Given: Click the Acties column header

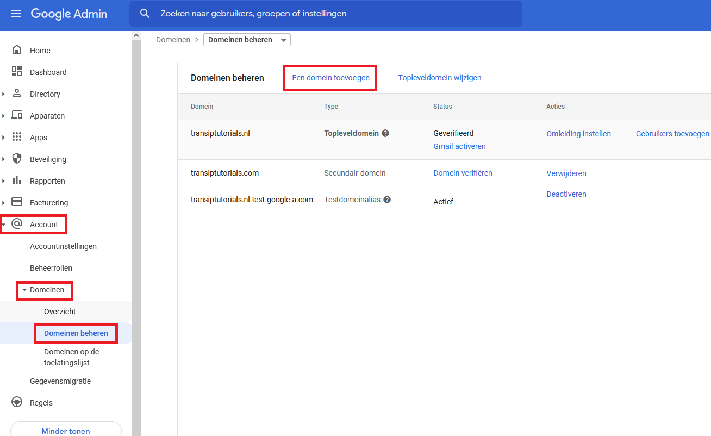Looking at the screenshot, I should click(x=556, y=107).
